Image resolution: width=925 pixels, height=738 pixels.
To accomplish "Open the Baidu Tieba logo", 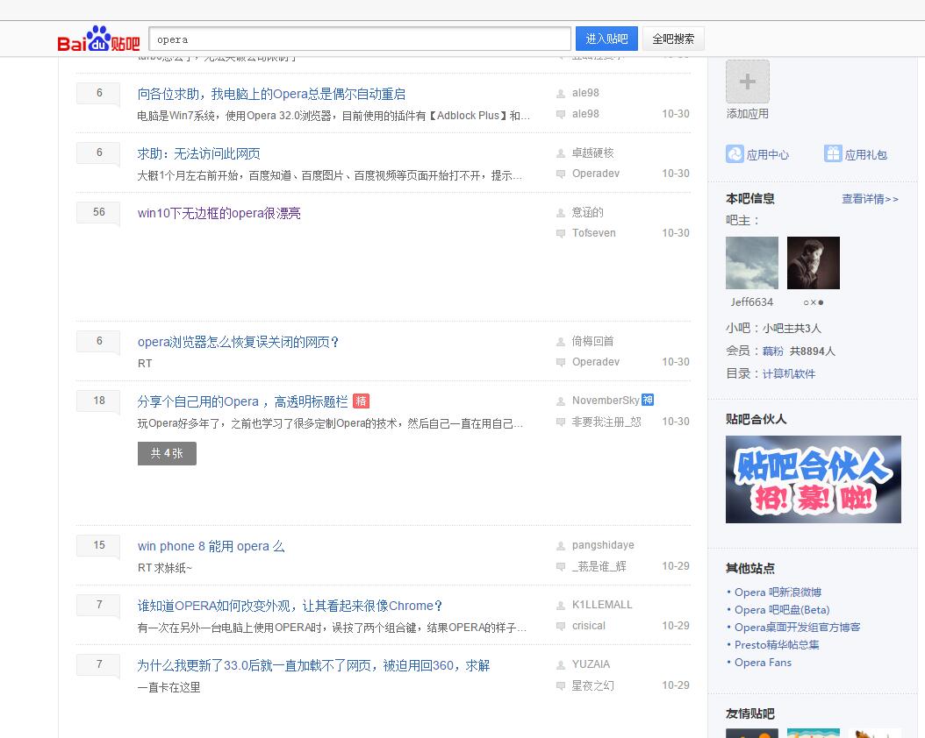I will click(98, 39).
